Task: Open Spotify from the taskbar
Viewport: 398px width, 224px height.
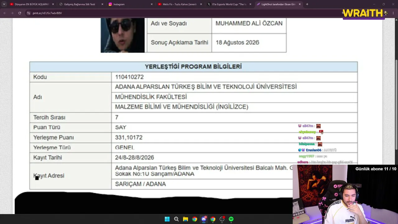Action: click(x=231, y=219)
